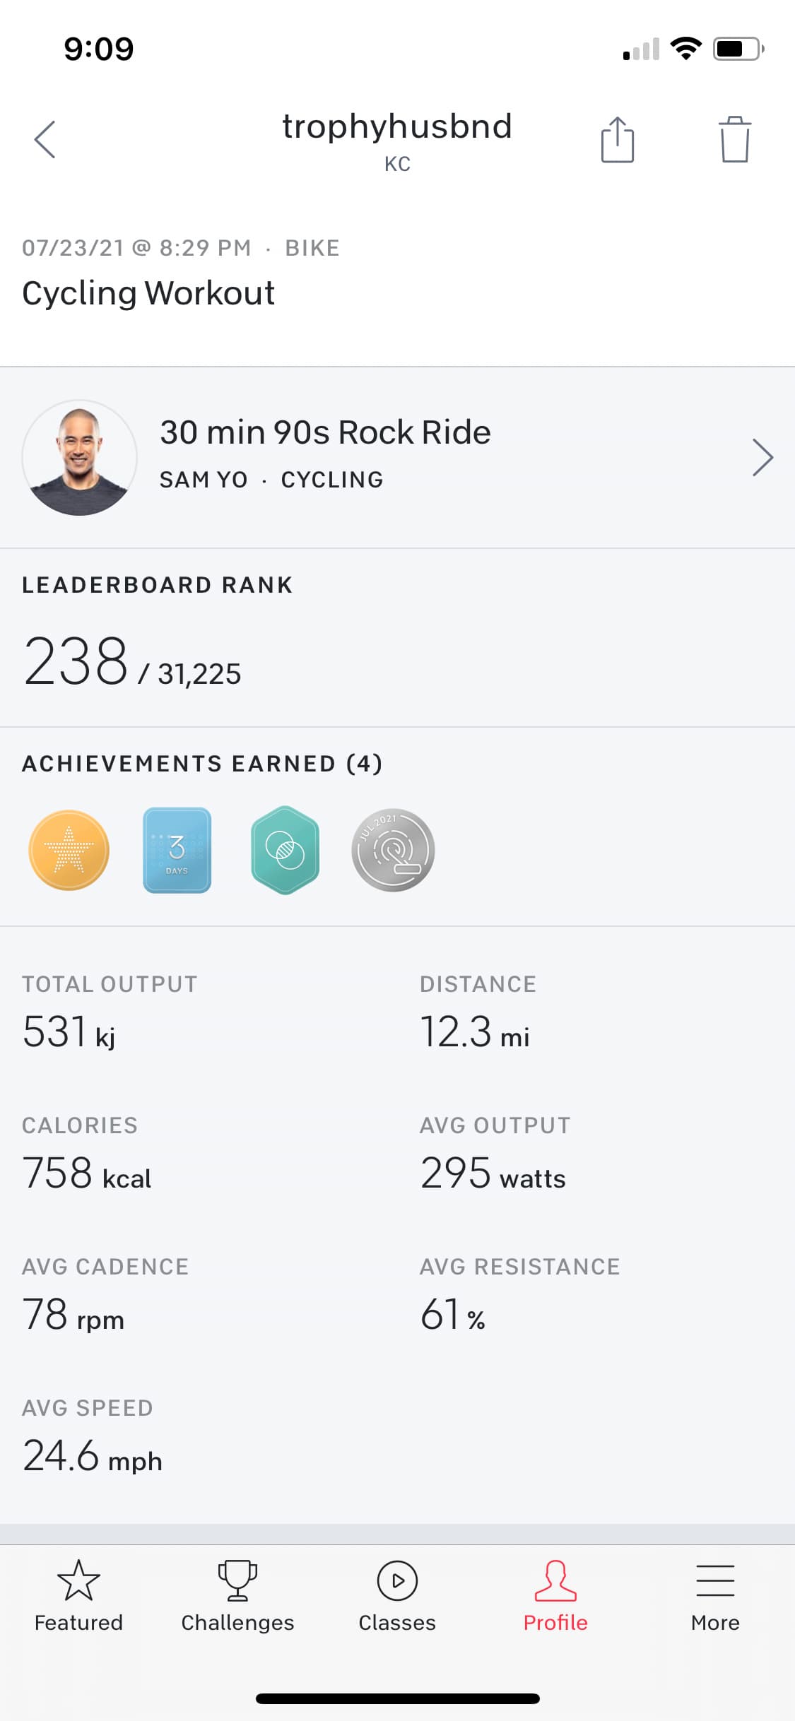Tap the share workout icon
795x1721 pixels.
[x=617, y=140]
